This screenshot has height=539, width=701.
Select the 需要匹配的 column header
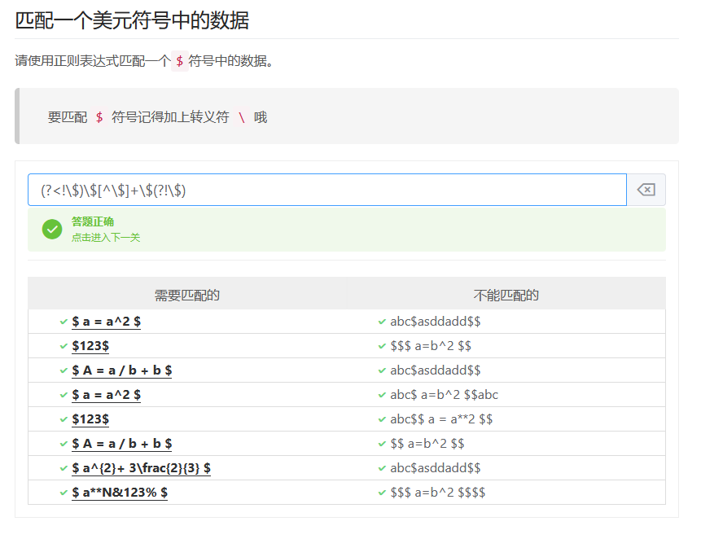(187, 295)
